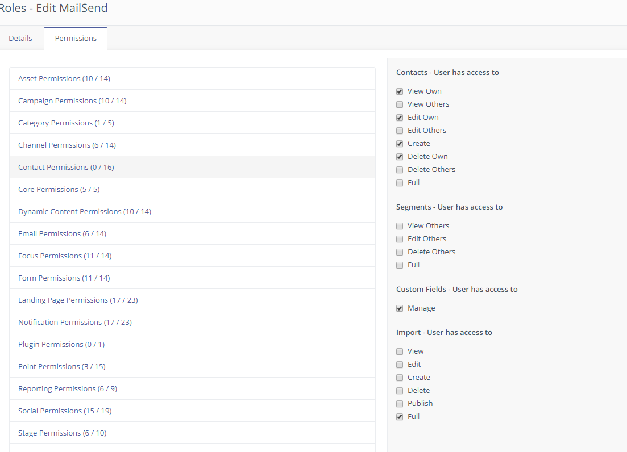Select the Permissions tab
Viewport: 627px width, 452px height.
coord(75,38)
